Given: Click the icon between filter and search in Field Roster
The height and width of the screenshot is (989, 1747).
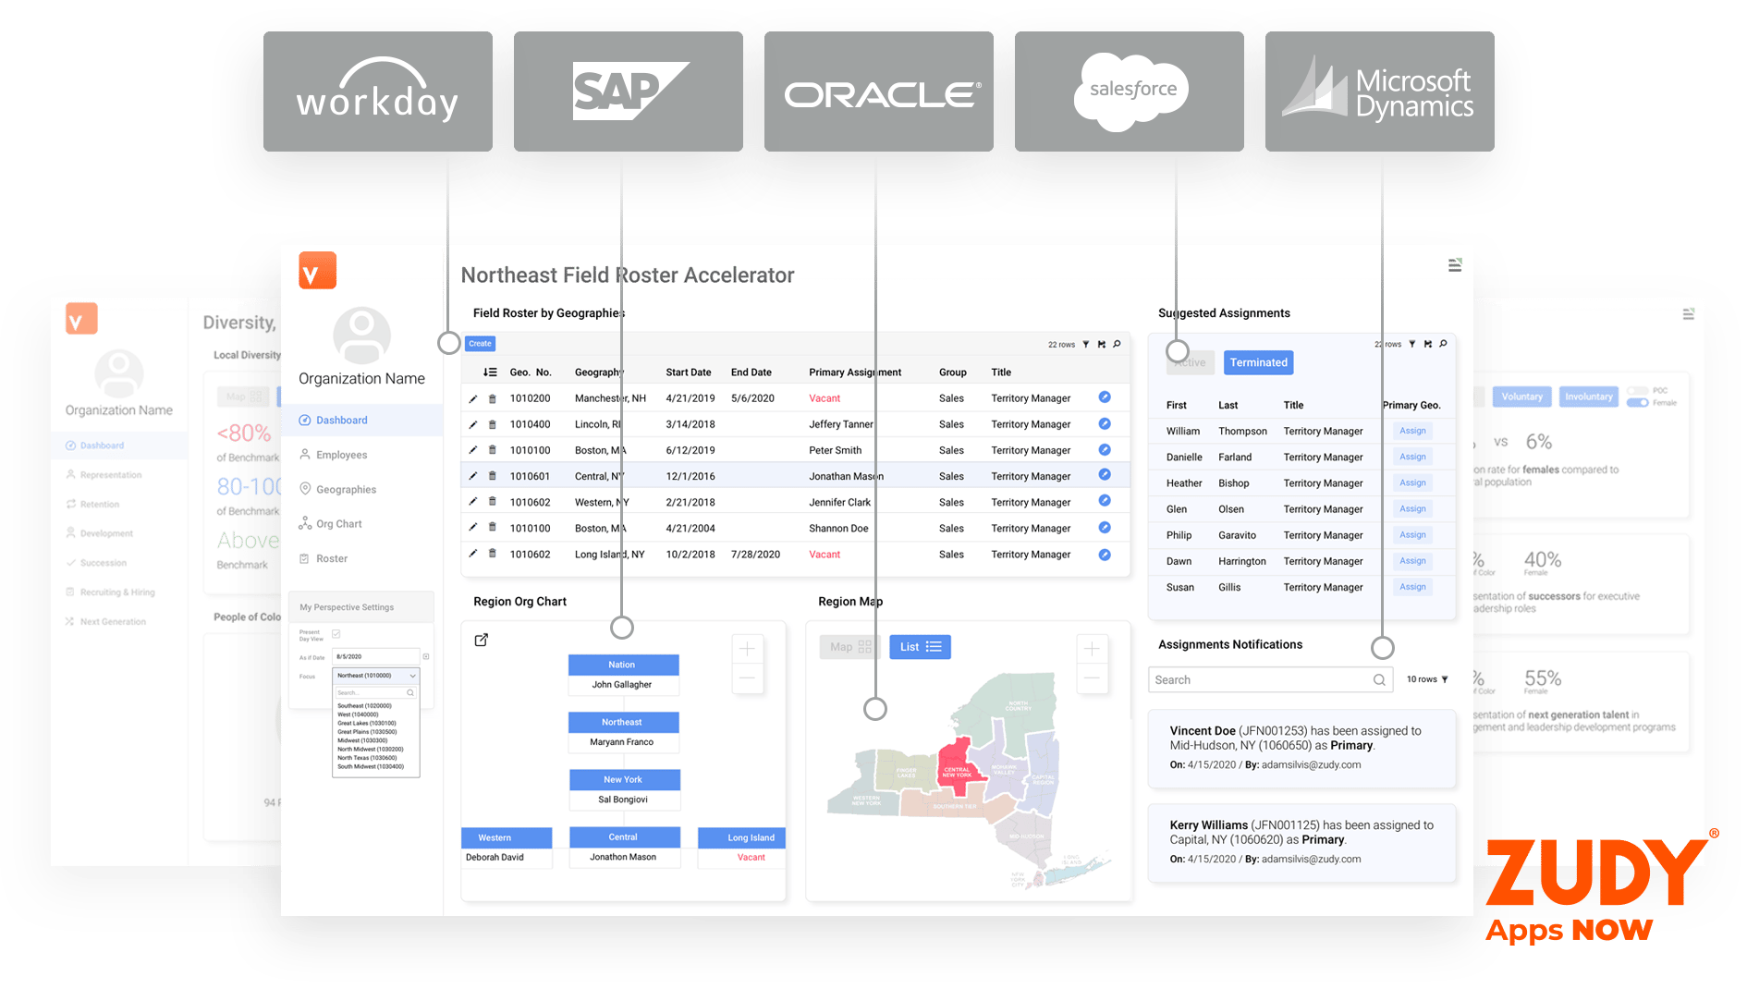Looking at the screenshot, I should pyautogui.click(x=1101, y=345).
